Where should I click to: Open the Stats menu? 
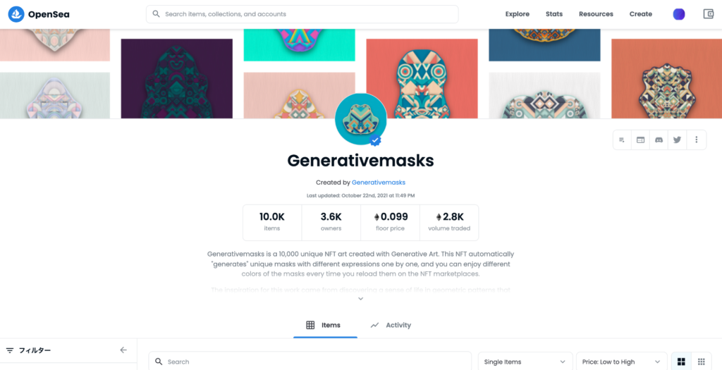[554, 14]
